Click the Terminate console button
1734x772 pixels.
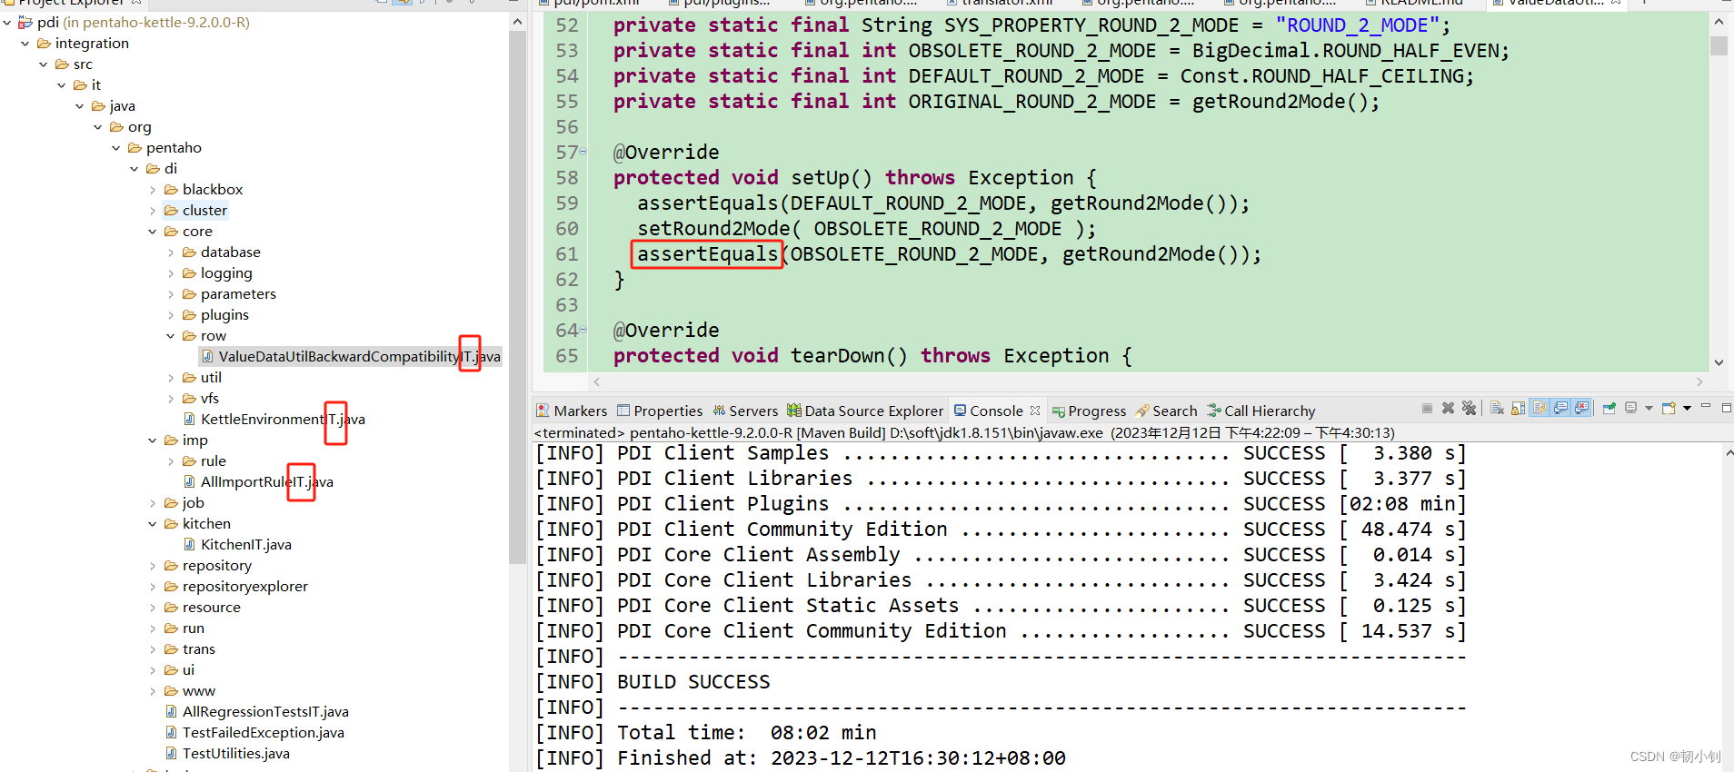click(x=1427, y=408)
